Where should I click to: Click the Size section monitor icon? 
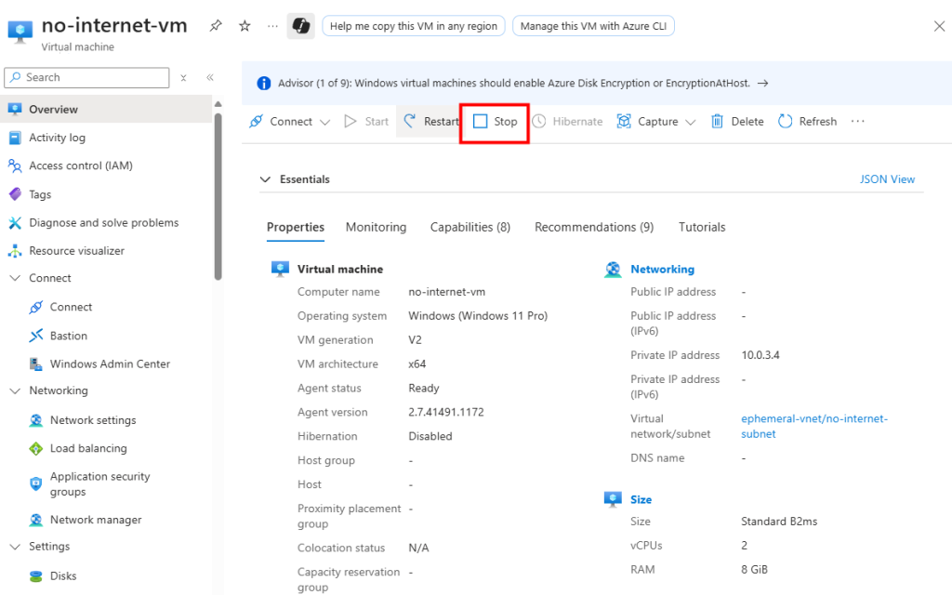613,499
